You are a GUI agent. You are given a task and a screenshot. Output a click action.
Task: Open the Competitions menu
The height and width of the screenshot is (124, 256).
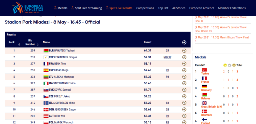pyautogui.click(x=145, y=8)
